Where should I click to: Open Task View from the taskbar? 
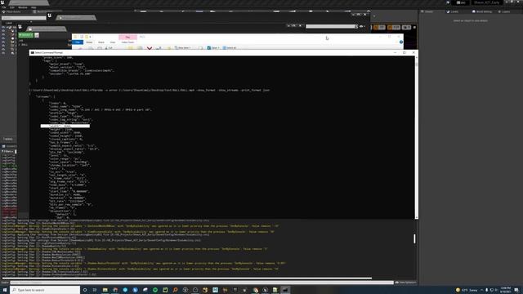95,290
